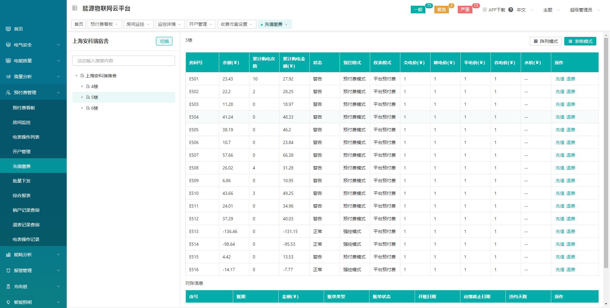This screenshot has width=610, height=308.
Task: Enable 表格模式 display
Action: point(580,41)
